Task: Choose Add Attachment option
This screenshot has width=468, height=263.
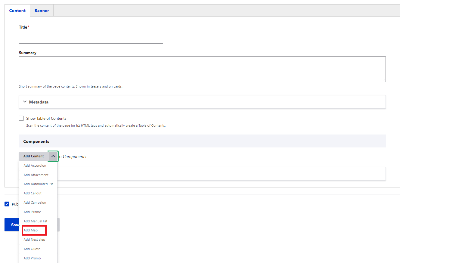Action: [36, 175]
